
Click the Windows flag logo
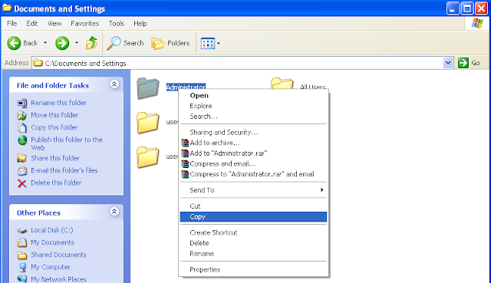click(x=477, y=24)
